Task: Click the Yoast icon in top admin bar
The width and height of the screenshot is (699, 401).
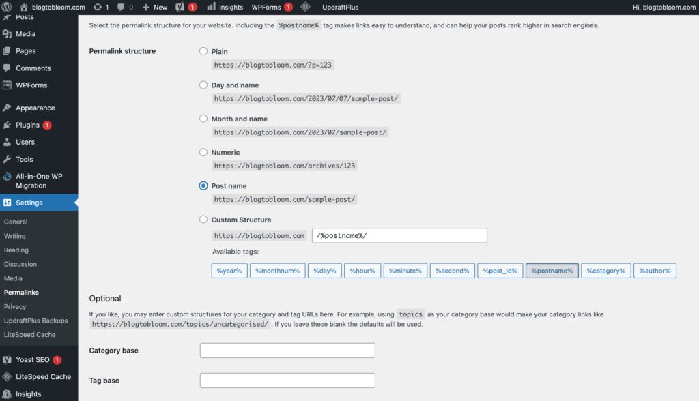Action: (x=180, y=7)
